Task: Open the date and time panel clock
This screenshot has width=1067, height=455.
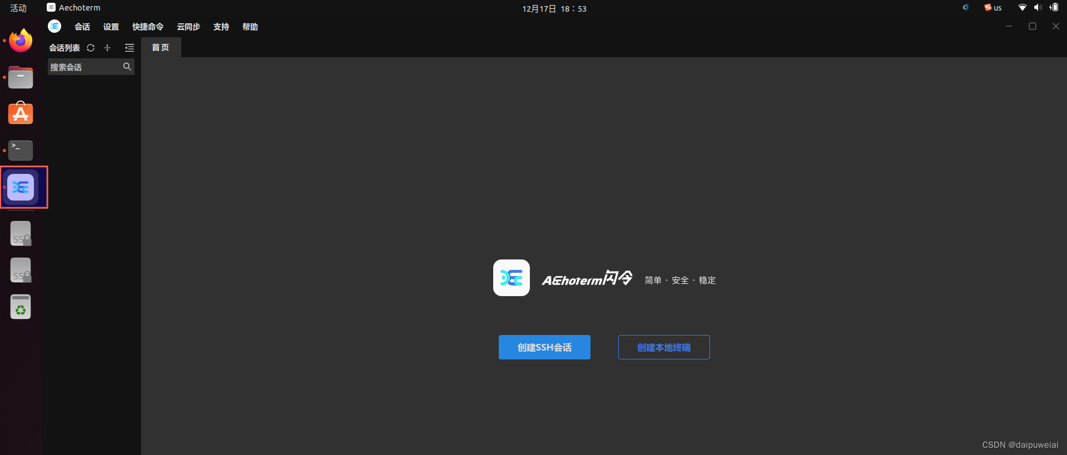Action: click(x=554, y=8)
